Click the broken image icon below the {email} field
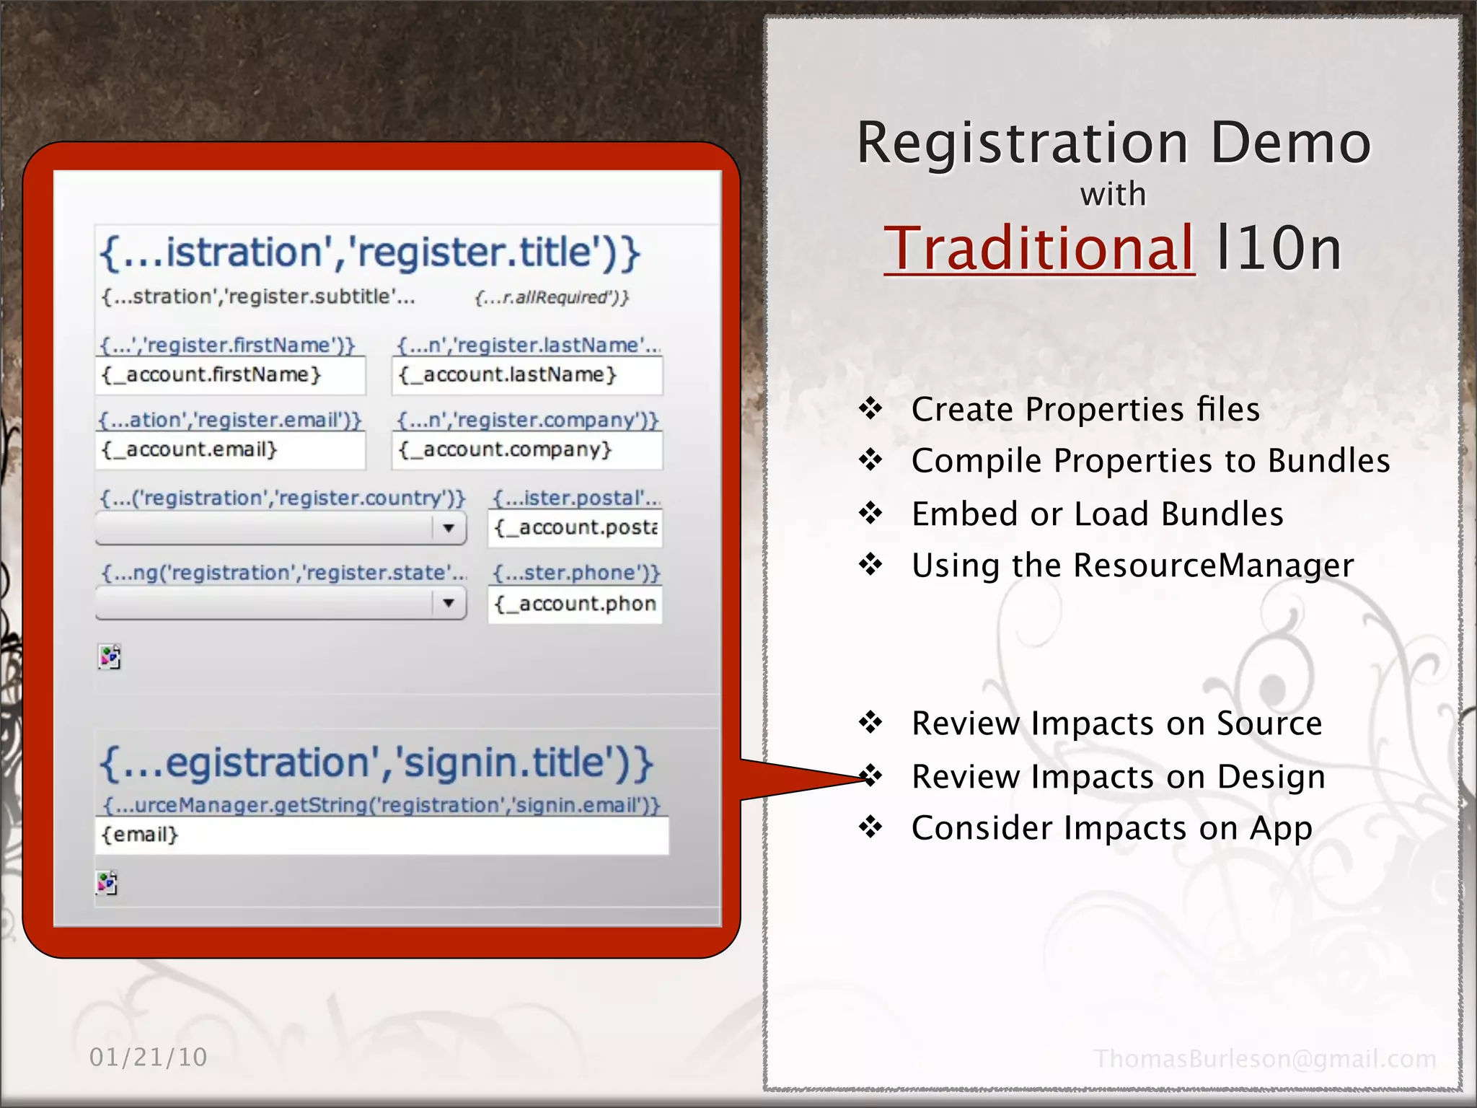The width and height of the screenshot is (1477, 1108). click(107, 882)
